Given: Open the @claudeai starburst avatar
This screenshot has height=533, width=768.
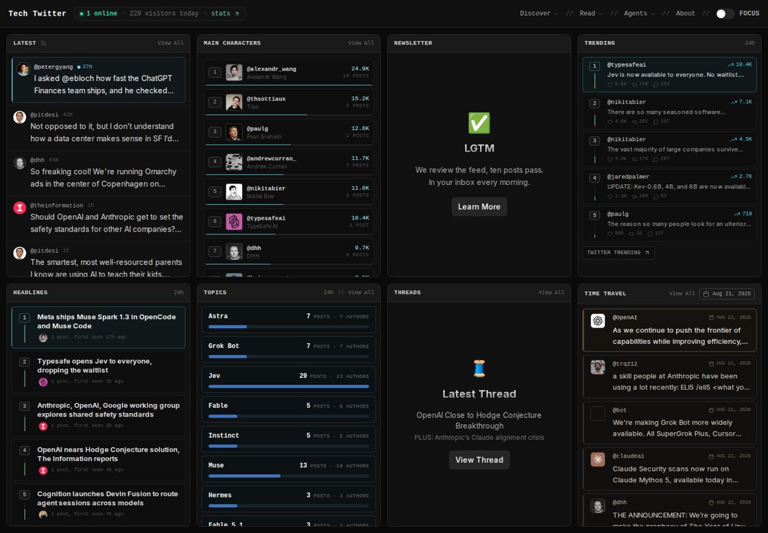Looking at the screenshot, I should coord(597,460).
